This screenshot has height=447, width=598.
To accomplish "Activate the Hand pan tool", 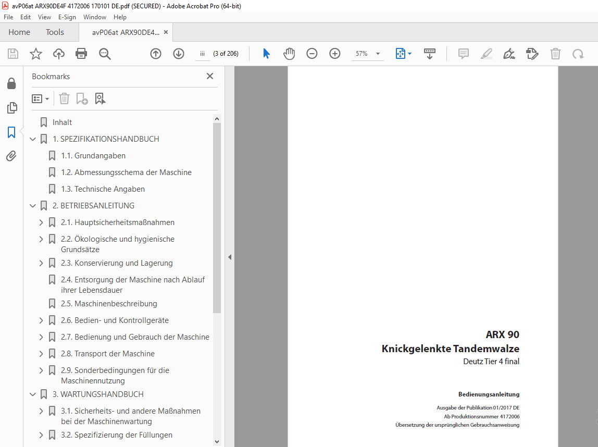I will (x=289, y=54).
